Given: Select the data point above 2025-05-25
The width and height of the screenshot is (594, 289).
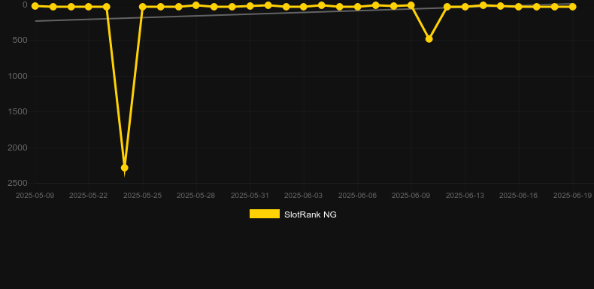Looking at the screenshot, I should [x=142, y=7].
